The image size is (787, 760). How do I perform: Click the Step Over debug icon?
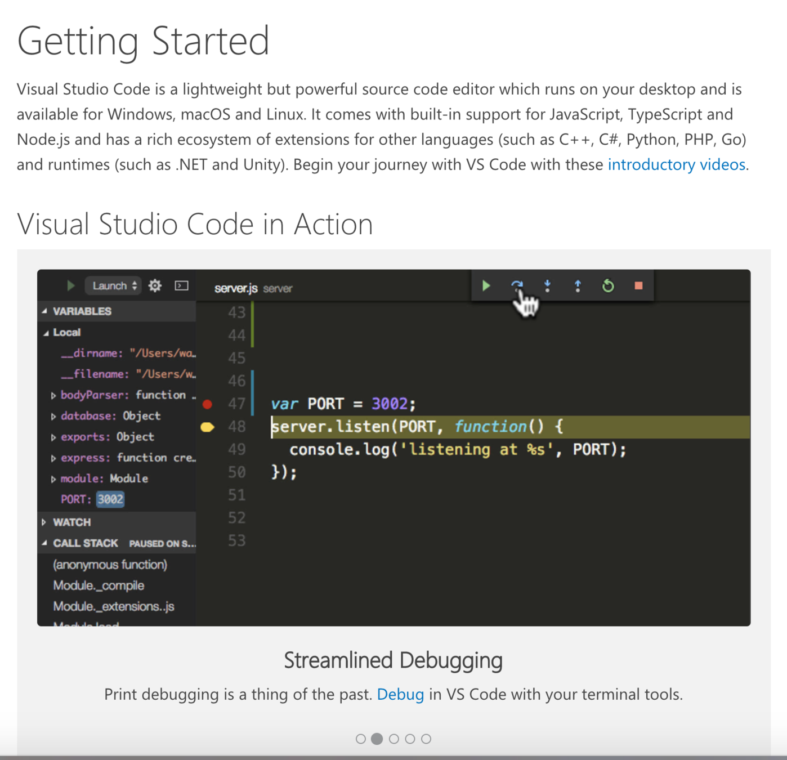point(517,286)
